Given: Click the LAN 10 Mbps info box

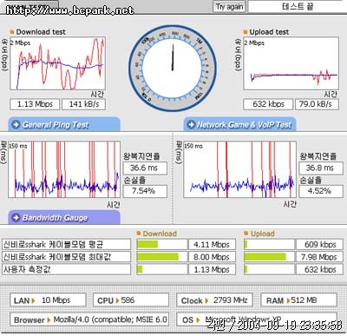Looking at the screenshot, I should pyautogui.click(x=48, y=300).
